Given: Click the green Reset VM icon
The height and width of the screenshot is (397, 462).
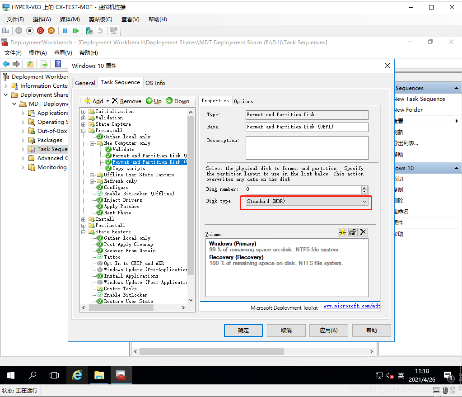Looking at the screenshot, I should (x=76, y=31).
